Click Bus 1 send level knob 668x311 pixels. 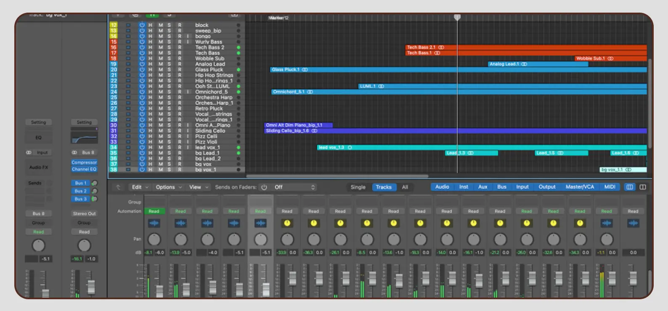pos(95,183)
